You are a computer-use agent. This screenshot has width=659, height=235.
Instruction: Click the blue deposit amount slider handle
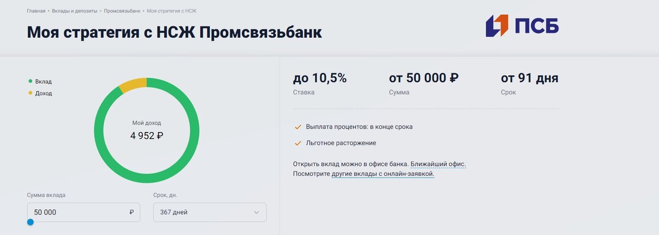tap(30, 222)
